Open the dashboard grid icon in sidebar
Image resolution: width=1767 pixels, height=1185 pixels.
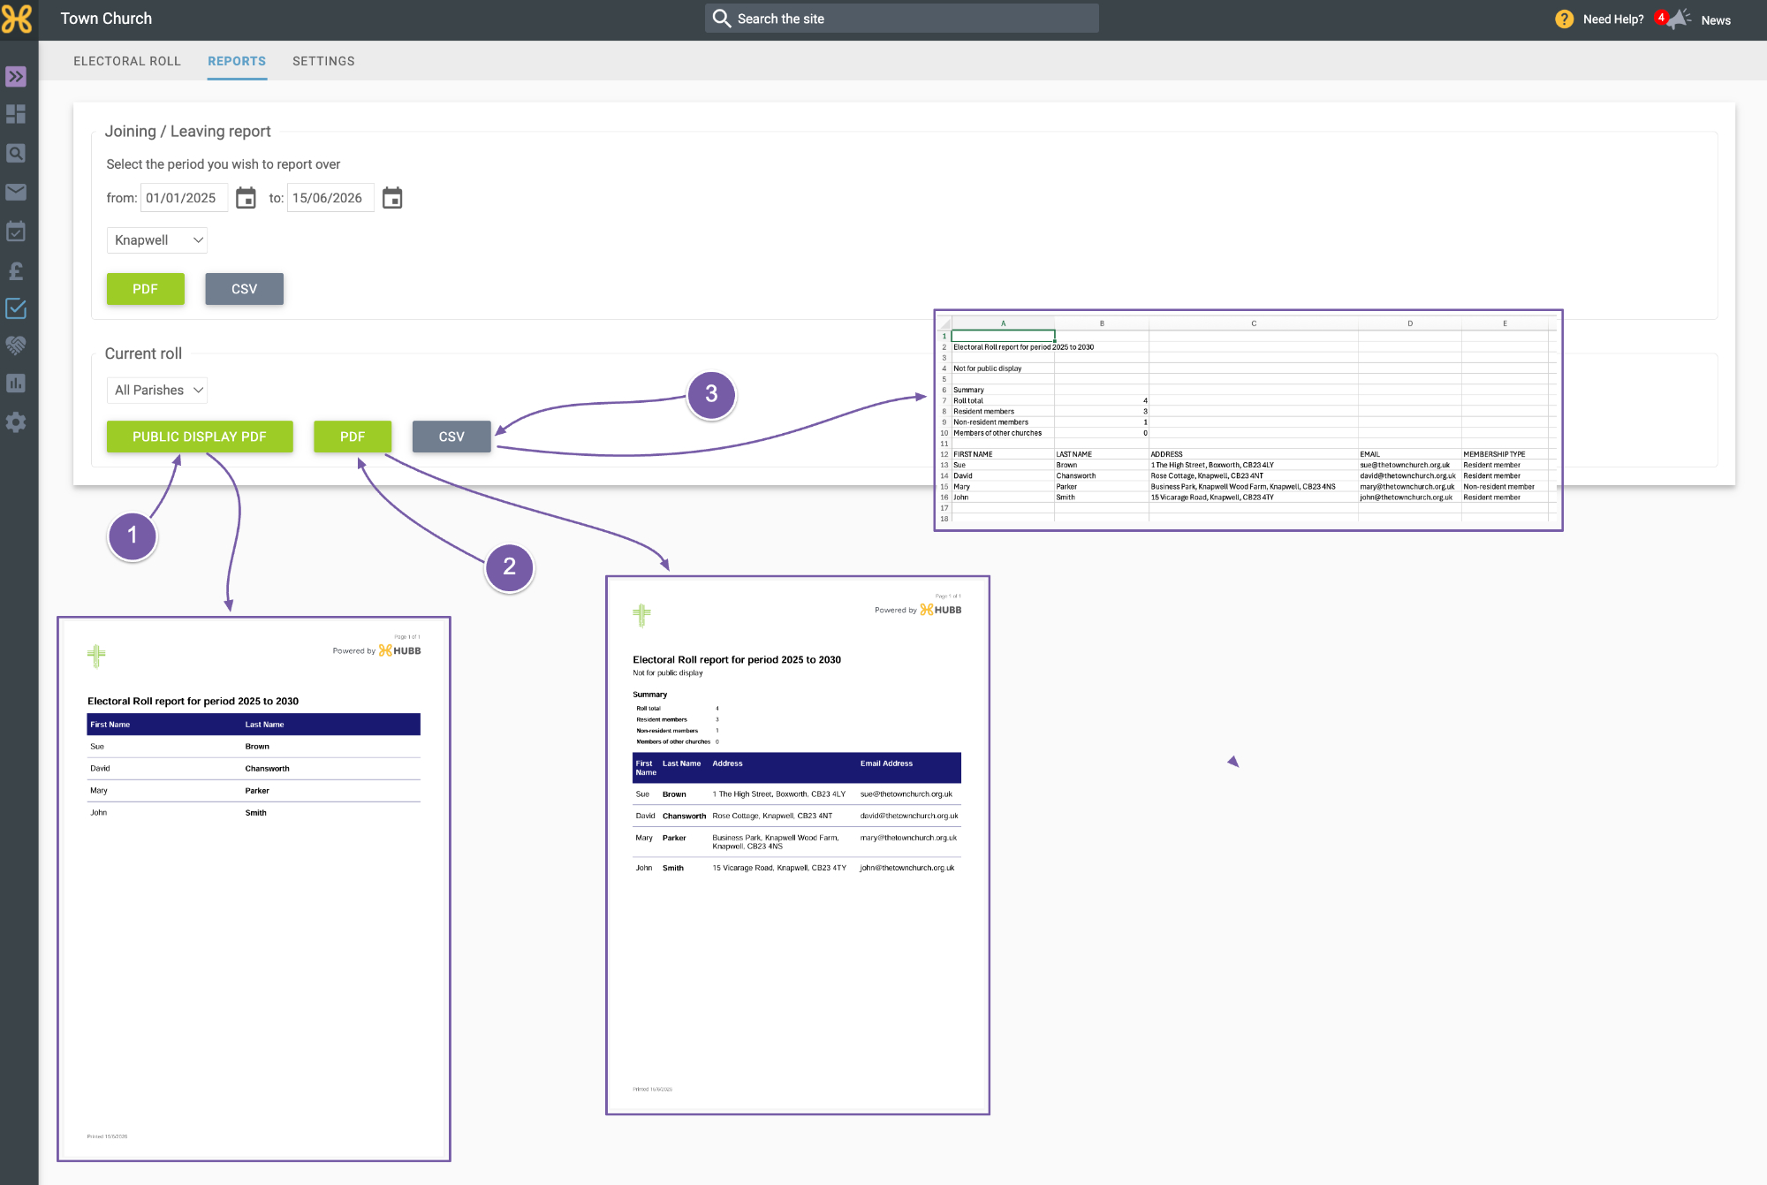click(x=16, y=114)
